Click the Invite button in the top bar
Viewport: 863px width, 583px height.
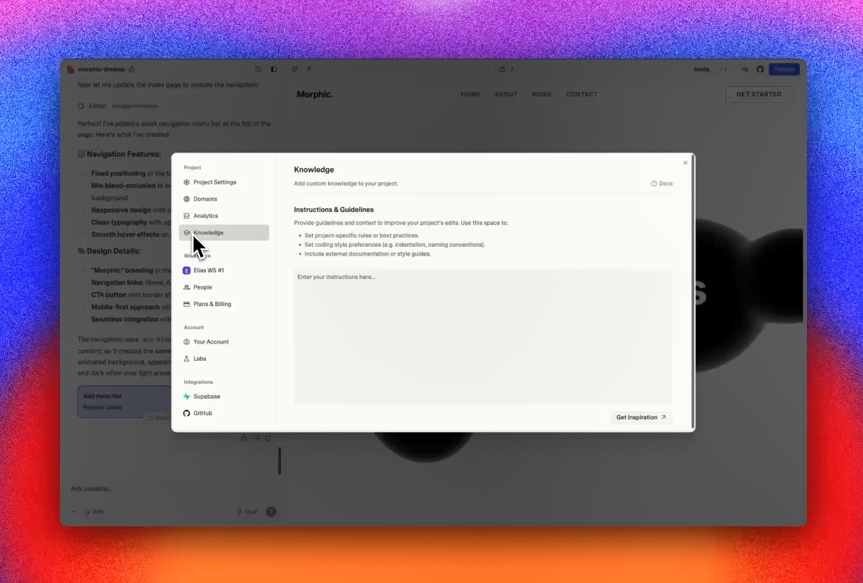701,69
